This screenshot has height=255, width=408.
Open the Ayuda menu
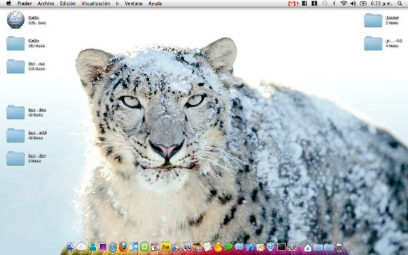point(155,3)
